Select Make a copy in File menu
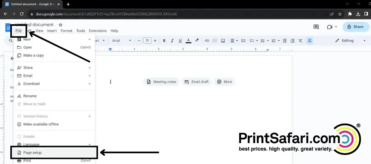Image resolution: width=371 pixels, height=164 pixels. 54,55
